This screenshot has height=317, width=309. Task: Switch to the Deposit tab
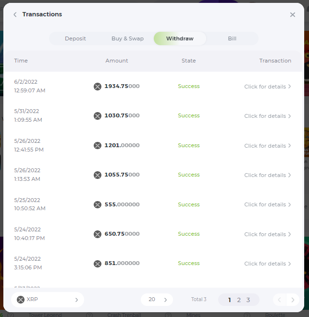click(75, 38)
